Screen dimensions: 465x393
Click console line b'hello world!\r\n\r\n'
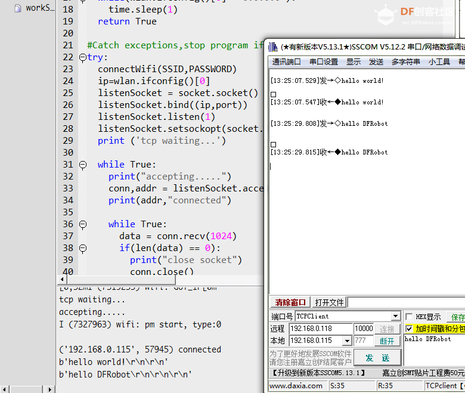(x=114, y=362)
